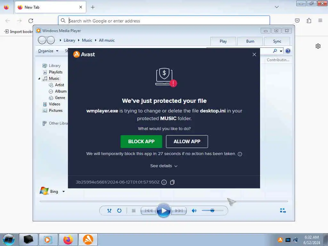Expand the arrow before Library breadcrumb
This screenshot has height=246, width=328.
pyautogui.click(x=61, y=40)
